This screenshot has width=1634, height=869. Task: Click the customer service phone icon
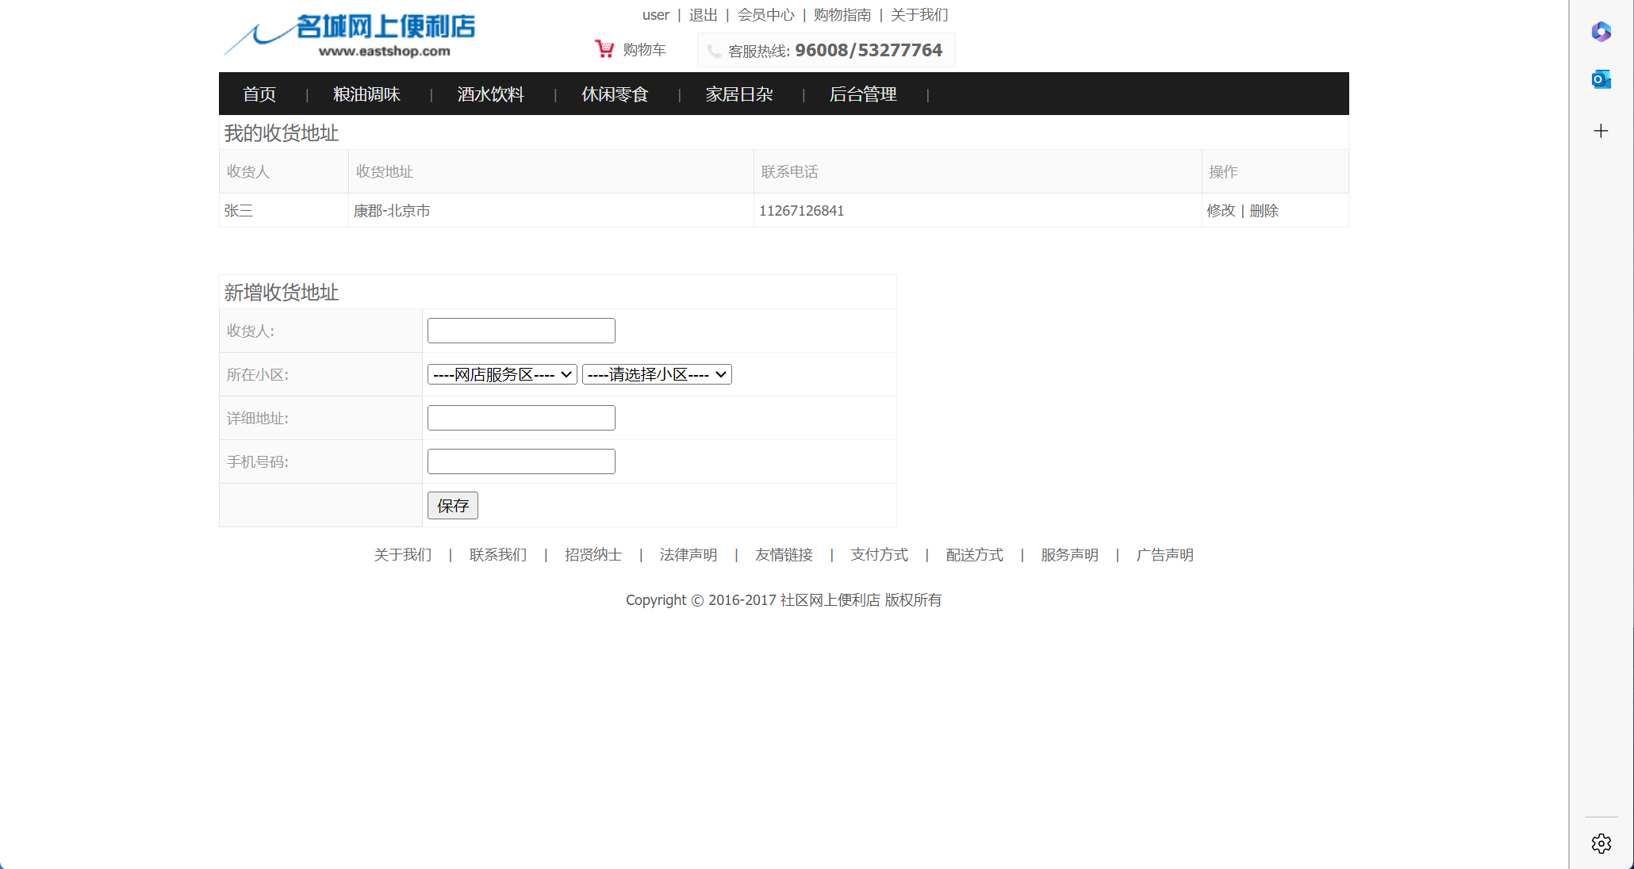pyautogui.click(x=713, y=50)
